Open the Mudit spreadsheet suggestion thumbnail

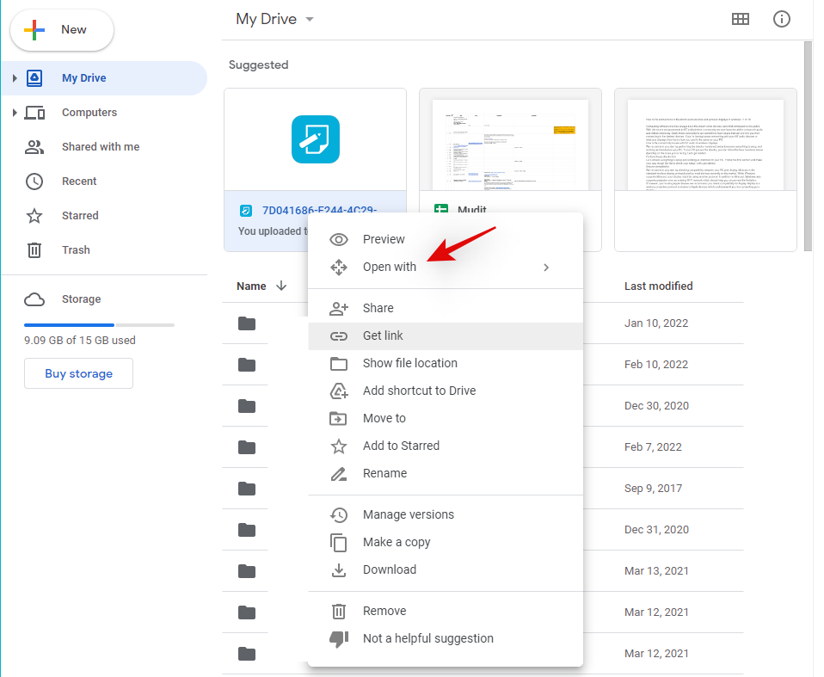[510, 142]
